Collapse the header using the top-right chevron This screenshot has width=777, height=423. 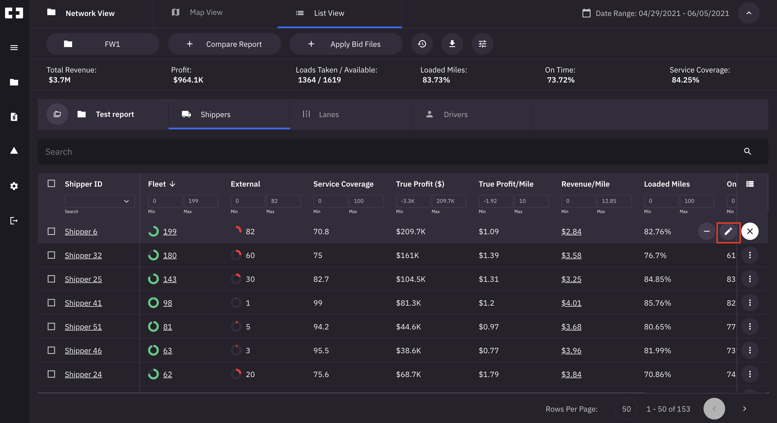pos(749,13)
